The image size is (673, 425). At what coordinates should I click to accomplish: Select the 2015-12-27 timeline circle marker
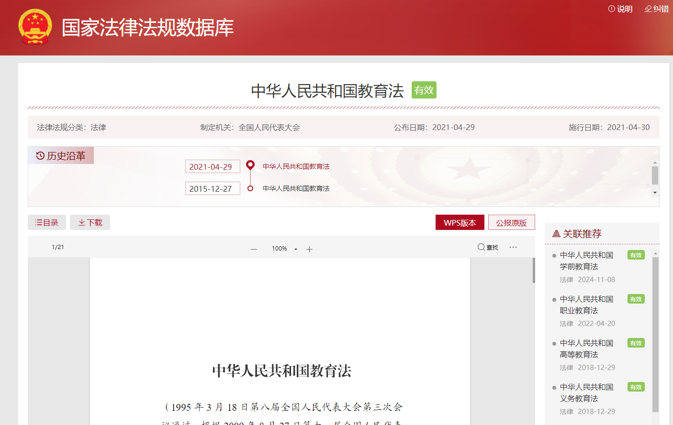pos(250,188)
